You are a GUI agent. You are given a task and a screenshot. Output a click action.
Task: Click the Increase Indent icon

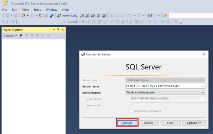tap(168, 22)
